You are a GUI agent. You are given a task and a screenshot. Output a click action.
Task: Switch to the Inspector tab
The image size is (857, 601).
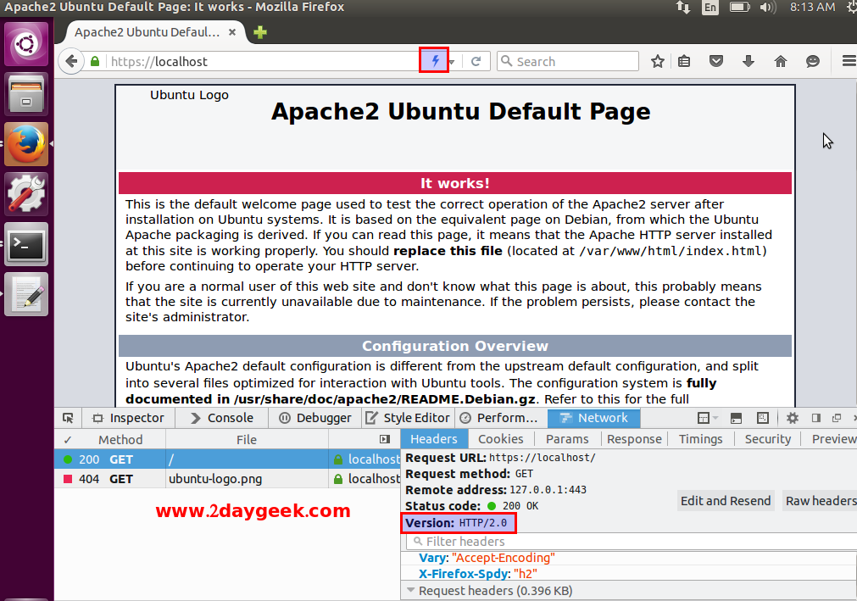(x=129, y=418)
